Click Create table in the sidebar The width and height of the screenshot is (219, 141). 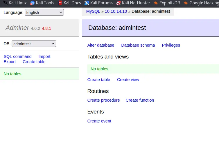pyautogui.click(x=34, y=62)
